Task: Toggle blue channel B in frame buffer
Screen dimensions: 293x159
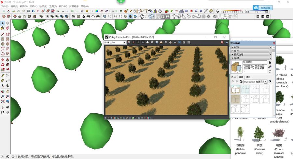Action: pos(143,42)
